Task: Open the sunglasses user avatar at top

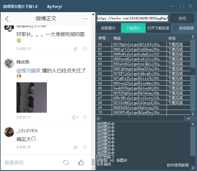Action: pyautogui.click(x=9, y=28)
